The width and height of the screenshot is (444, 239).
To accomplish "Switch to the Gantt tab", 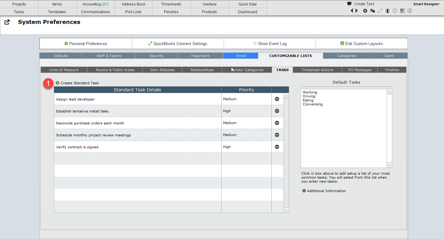I will pos(389,56).
